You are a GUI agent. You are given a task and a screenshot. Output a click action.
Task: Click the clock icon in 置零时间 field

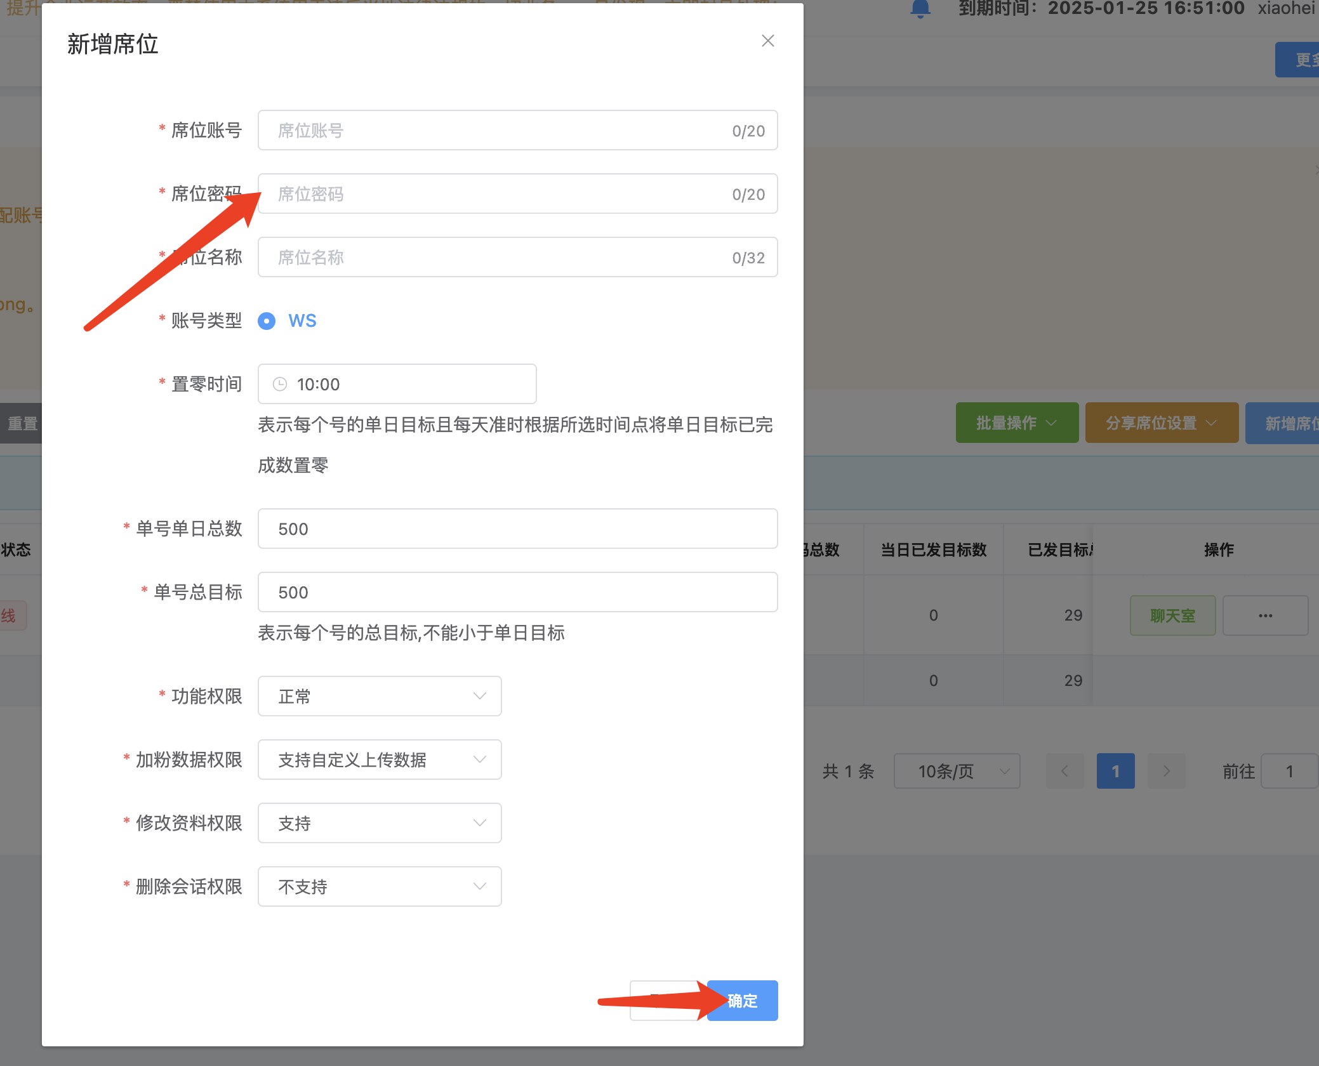coord(279,384)
